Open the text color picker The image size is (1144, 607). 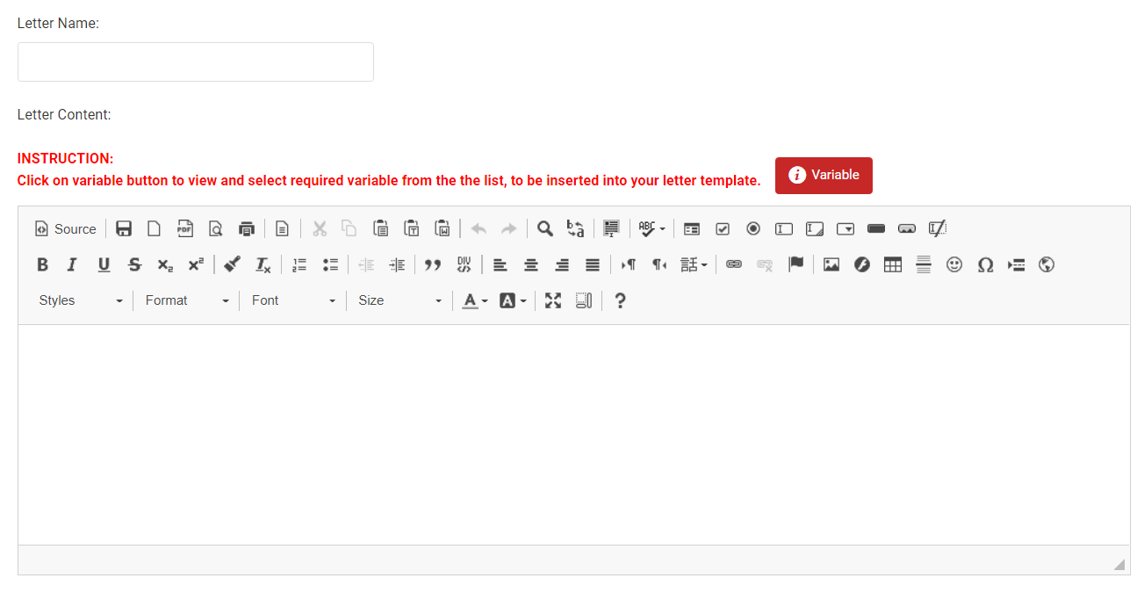[x=475, y=300]
